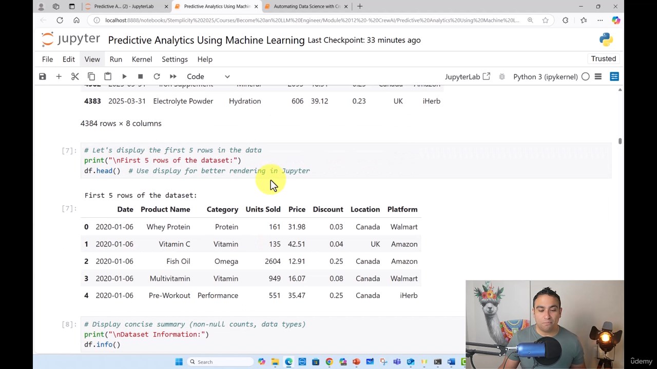This screenshot has width=657, height=369.
Task: Click the Electrolyte Powder table cell
Action: 183,101
